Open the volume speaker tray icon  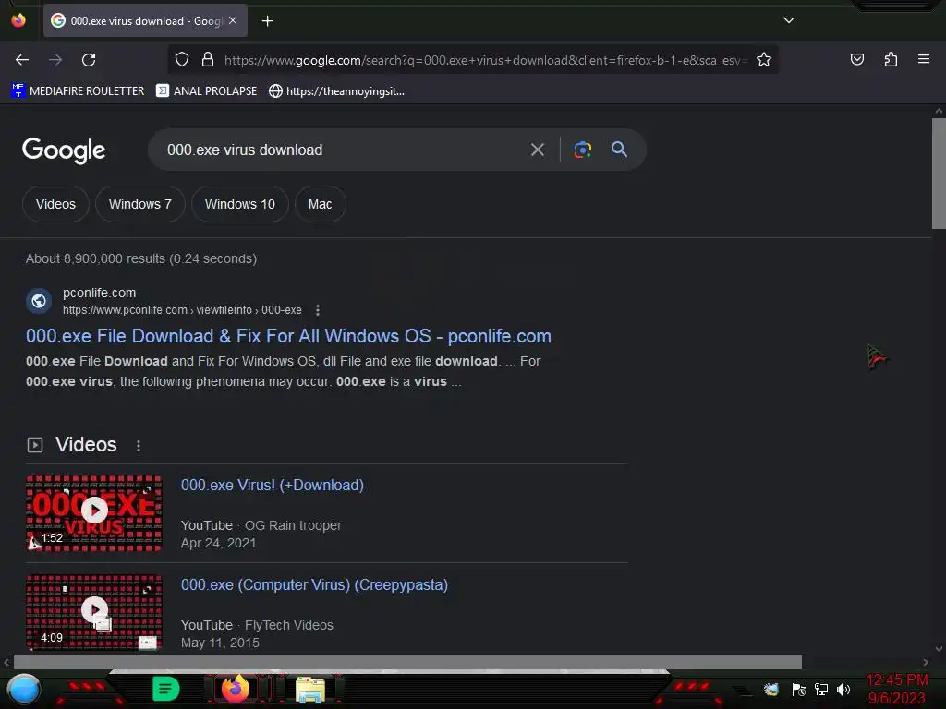pyautogui.click(x=843, y=690)
